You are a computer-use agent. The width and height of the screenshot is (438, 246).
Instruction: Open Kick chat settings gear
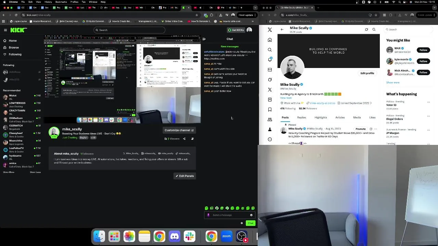pyautogui.click(x=242, y=223)
